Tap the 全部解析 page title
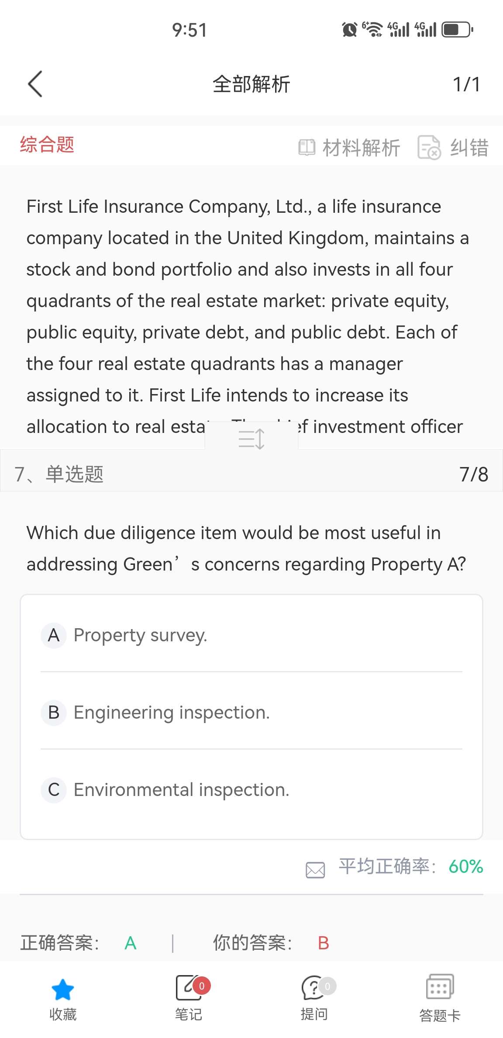This screenshot has height=1038, width=503. 251,84
